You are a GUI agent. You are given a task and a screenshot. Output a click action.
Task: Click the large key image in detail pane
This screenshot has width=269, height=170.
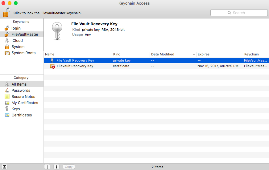[57, 31]
